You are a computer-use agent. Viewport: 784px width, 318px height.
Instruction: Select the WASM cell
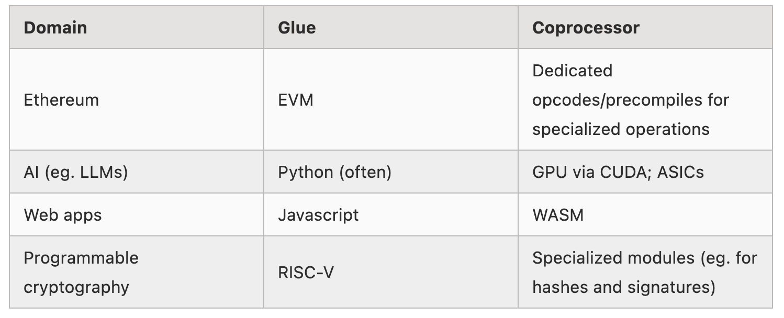pyautogui.click(x=557, y=215)
